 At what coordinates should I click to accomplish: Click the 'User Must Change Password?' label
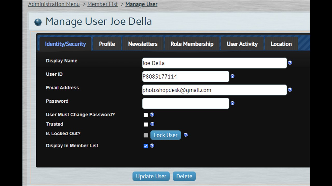click(80, 115)
